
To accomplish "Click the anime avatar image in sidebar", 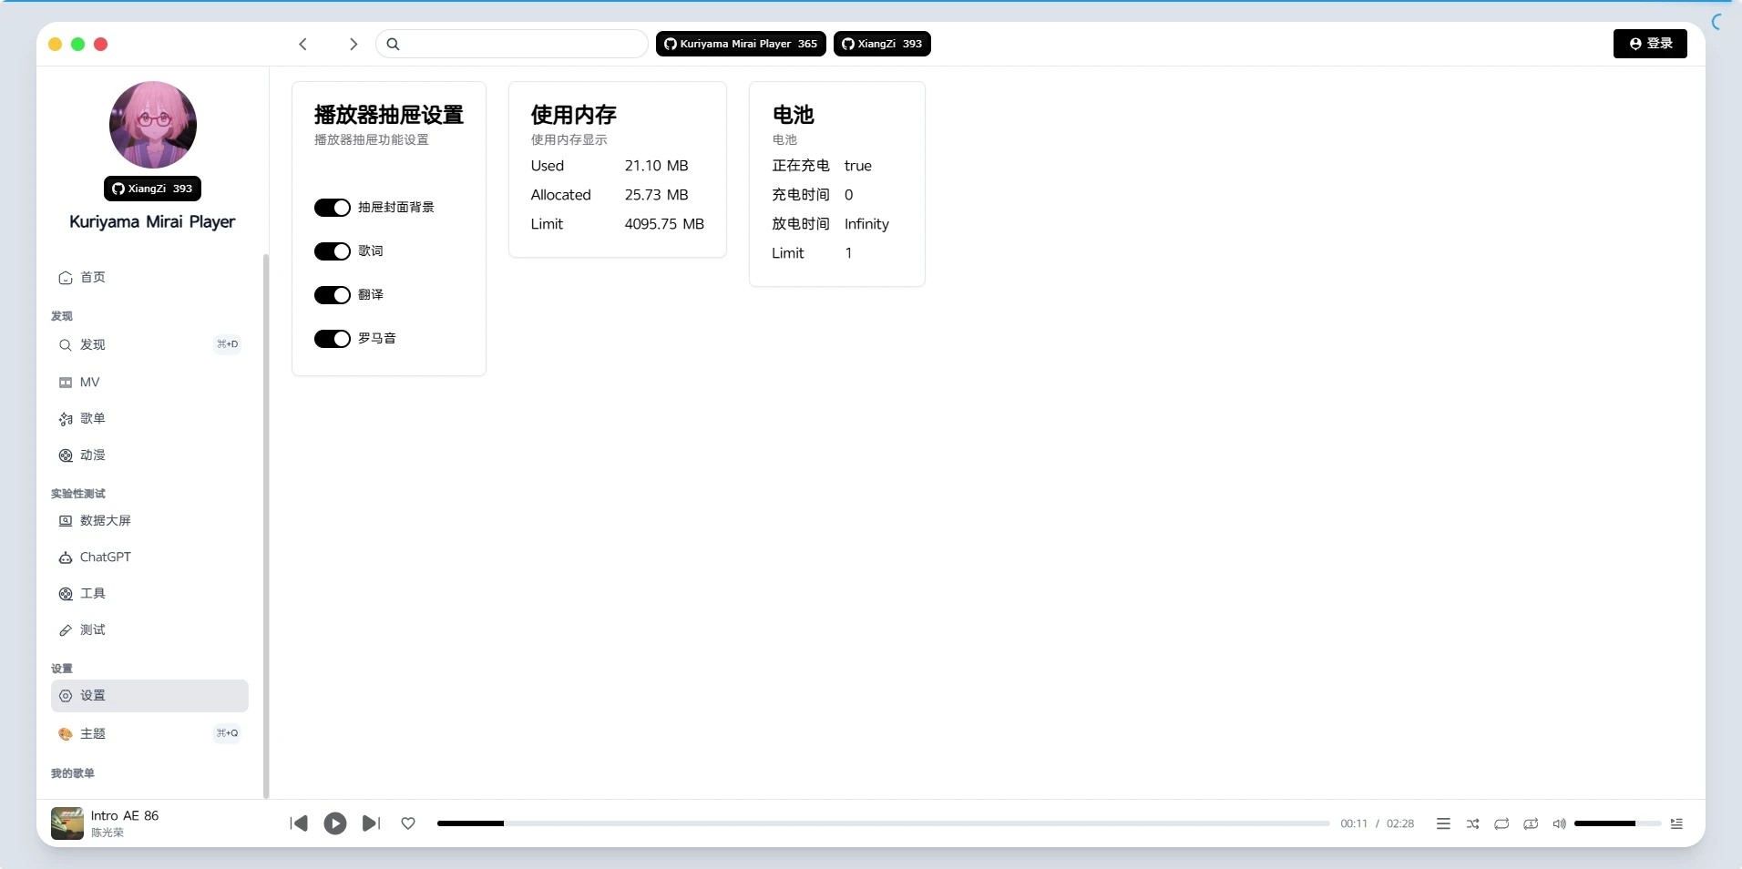I will click(153, 125).
